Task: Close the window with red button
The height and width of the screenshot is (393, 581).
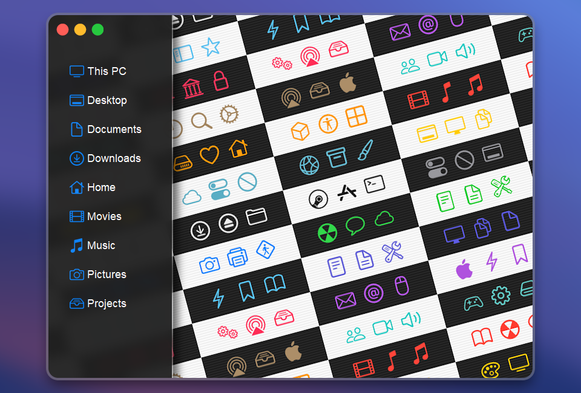Action: coord(62,30)
